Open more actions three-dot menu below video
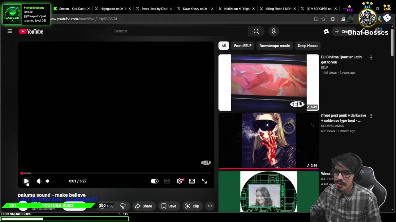The image size is (396, 222). pos(210,206)
